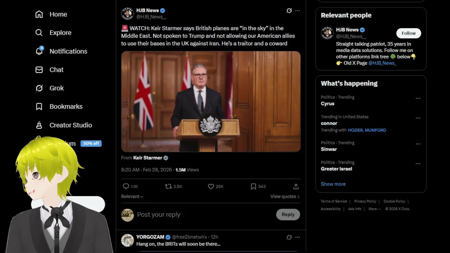Like the post with heart icon

[211, 186]
